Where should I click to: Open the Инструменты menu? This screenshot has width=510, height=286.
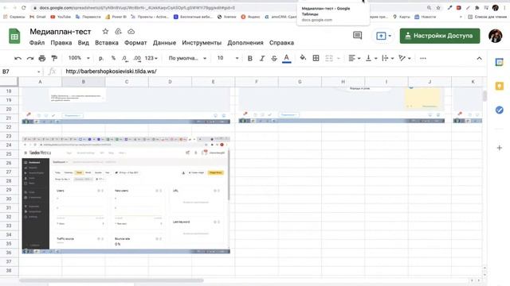click(202, 43)
